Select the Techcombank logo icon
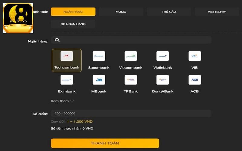Image resolution: width=242 pixels, height=151 pixels. tap(67, 56)
